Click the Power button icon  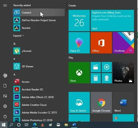pos(5,116)
